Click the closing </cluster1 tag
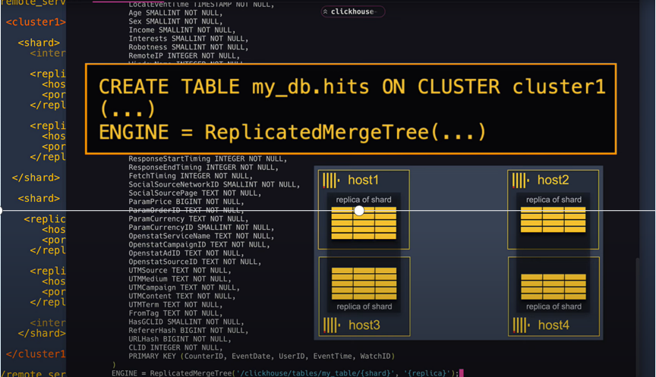 coord(36,354)
